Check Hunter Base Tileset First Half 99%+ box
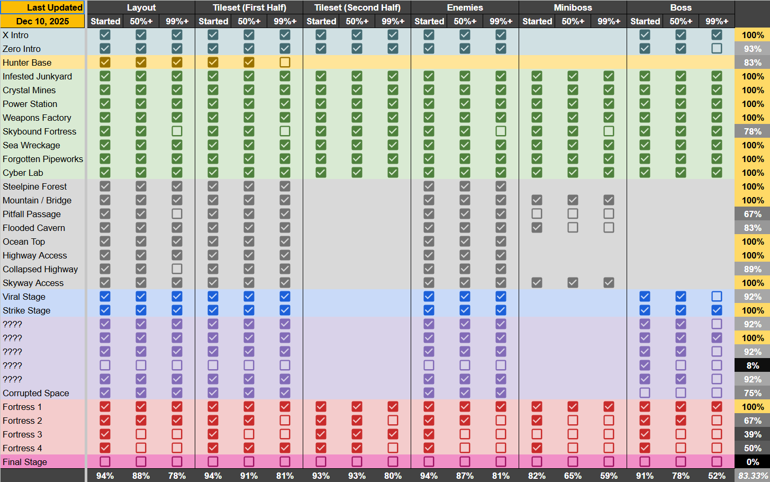770x482 pixels. pyautogui.click(x=285, y=63)
